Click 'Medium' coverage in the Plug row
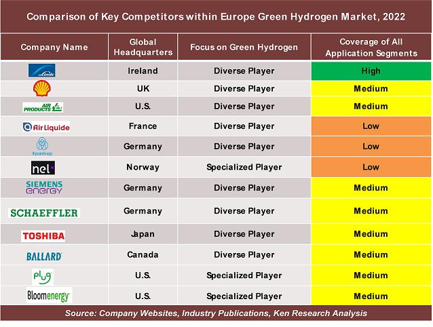 [x=371, y=275]
